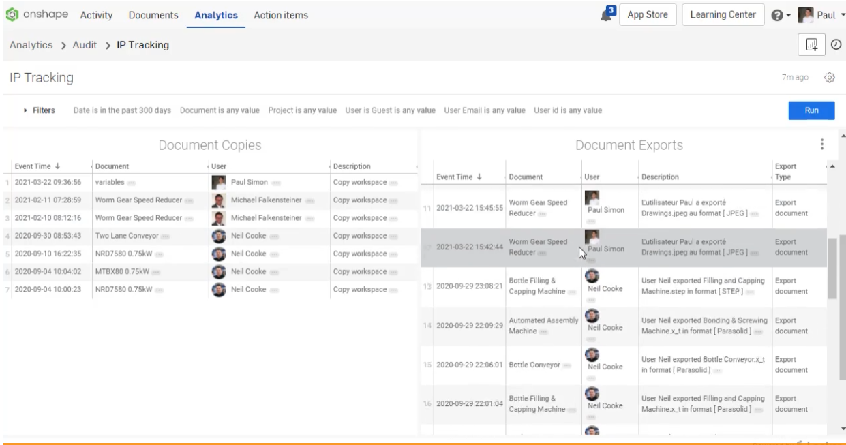846x445 pixels.
Task: Click Michael Falkensteiner name in 2021-02-10 row
Action: pos(266,218)
